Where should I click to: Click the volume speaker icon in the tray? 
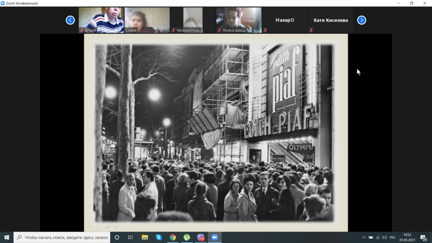point(384,238)
